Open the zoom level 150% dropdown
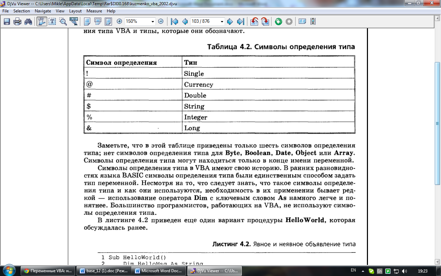Viewport: 441px width, 276px height. pyautogui.click(x=153, y=21)
